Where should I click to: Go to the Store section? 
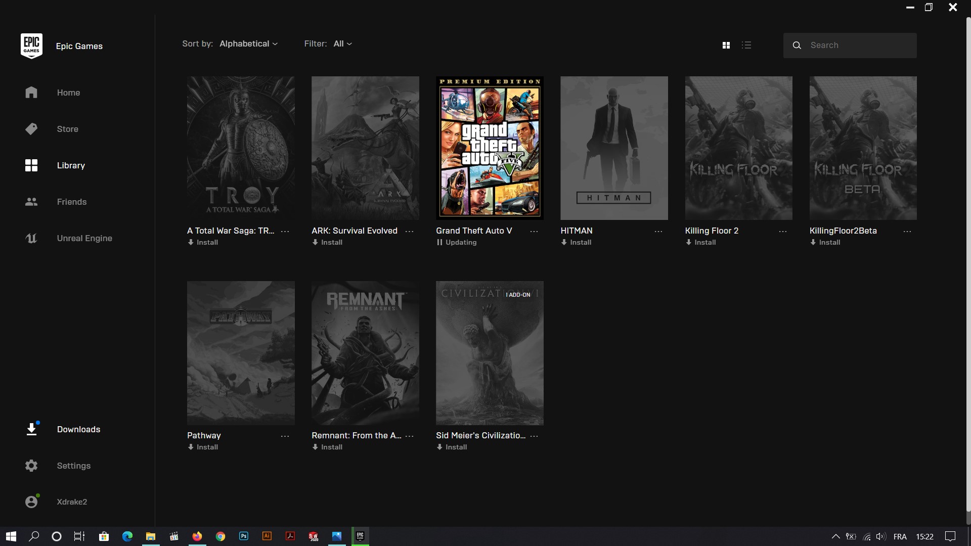click(x=67, y=129)
